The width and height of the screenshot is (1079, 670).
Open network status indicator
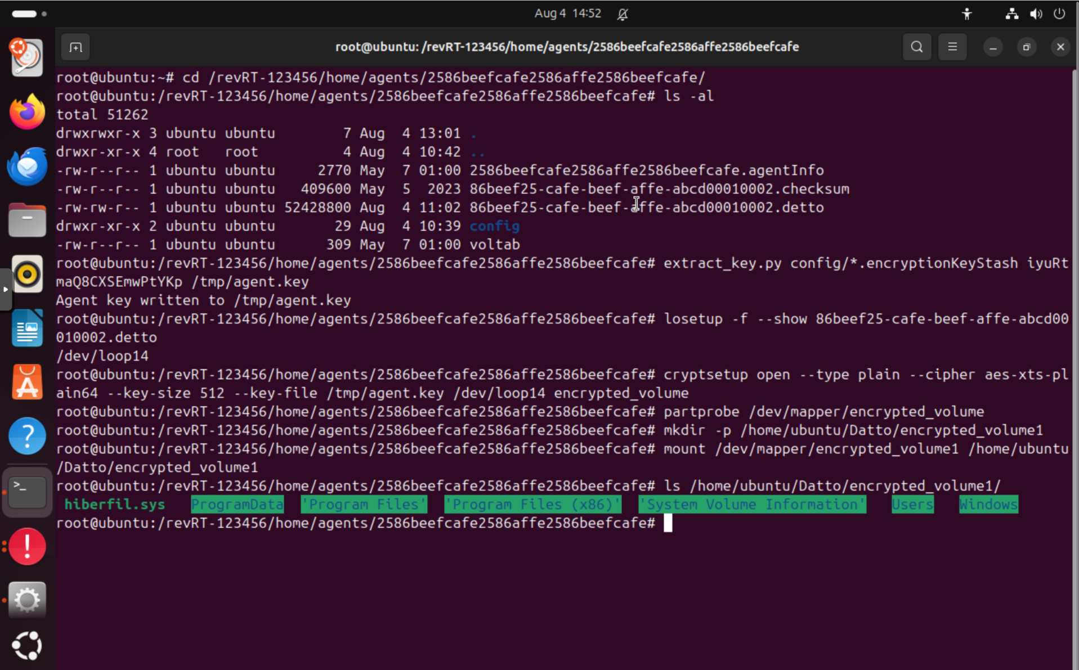coord(1011,14)
